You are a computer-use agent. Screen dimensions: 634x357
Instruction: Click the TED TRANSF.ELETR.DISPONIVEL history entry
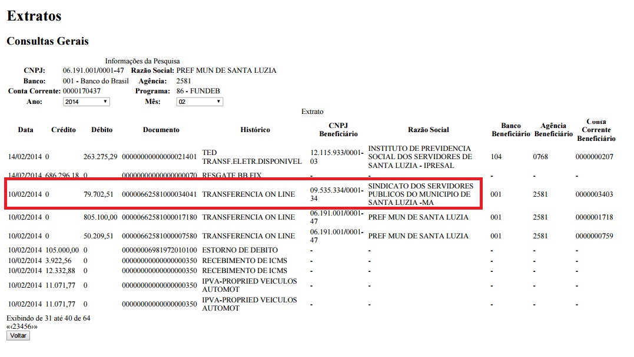click(x=243, y=157)
